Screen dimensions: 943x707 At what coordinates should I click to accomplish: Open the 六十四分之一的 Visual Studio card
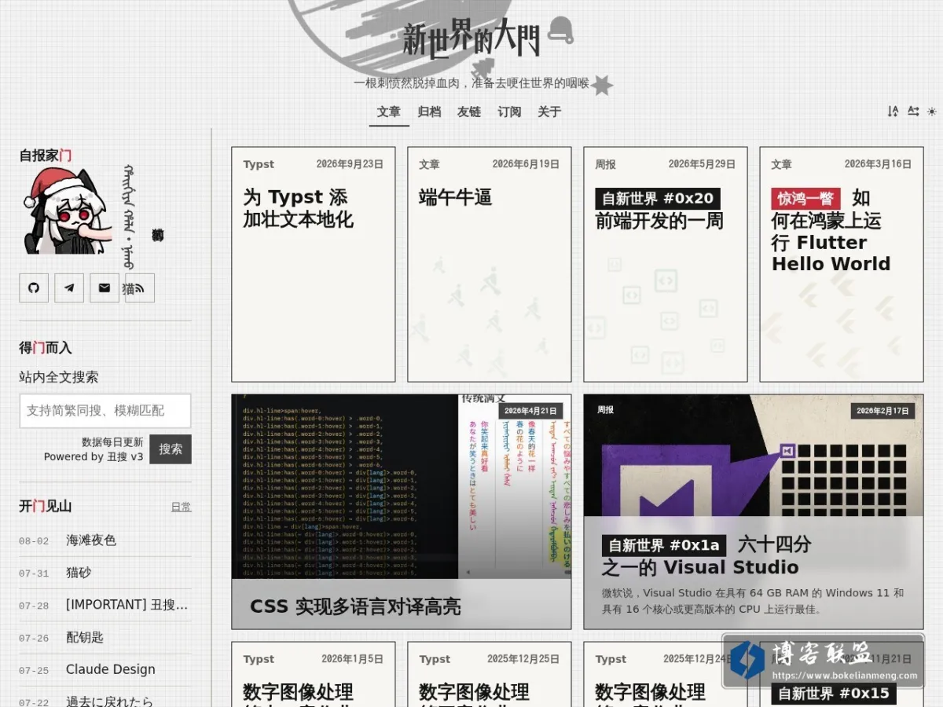point(754,511)
